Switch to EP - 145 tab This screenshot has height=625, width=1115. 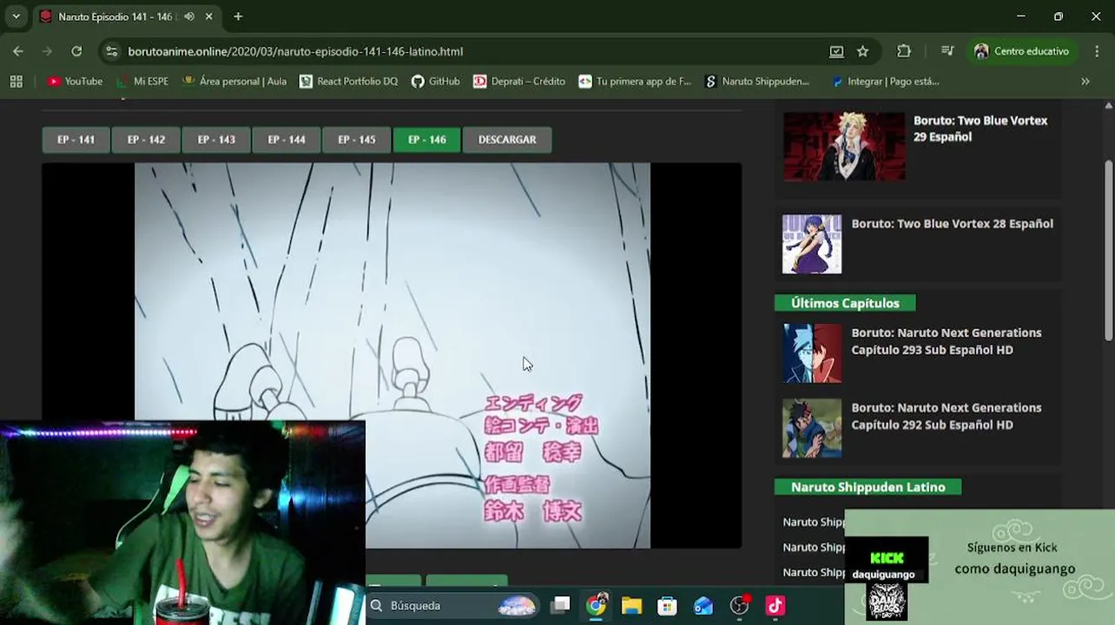[x=357, y=139]
